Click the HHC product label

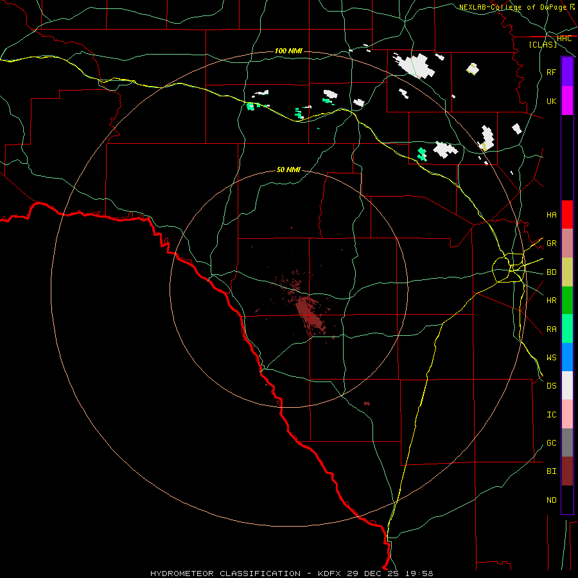[564, 39]
